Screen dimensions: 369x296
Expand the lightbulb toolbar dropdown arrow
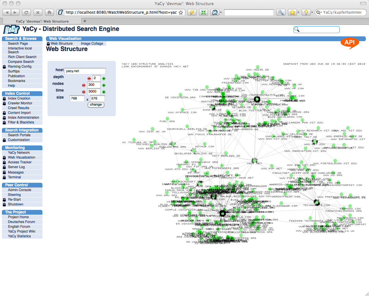tap(312, 12)
